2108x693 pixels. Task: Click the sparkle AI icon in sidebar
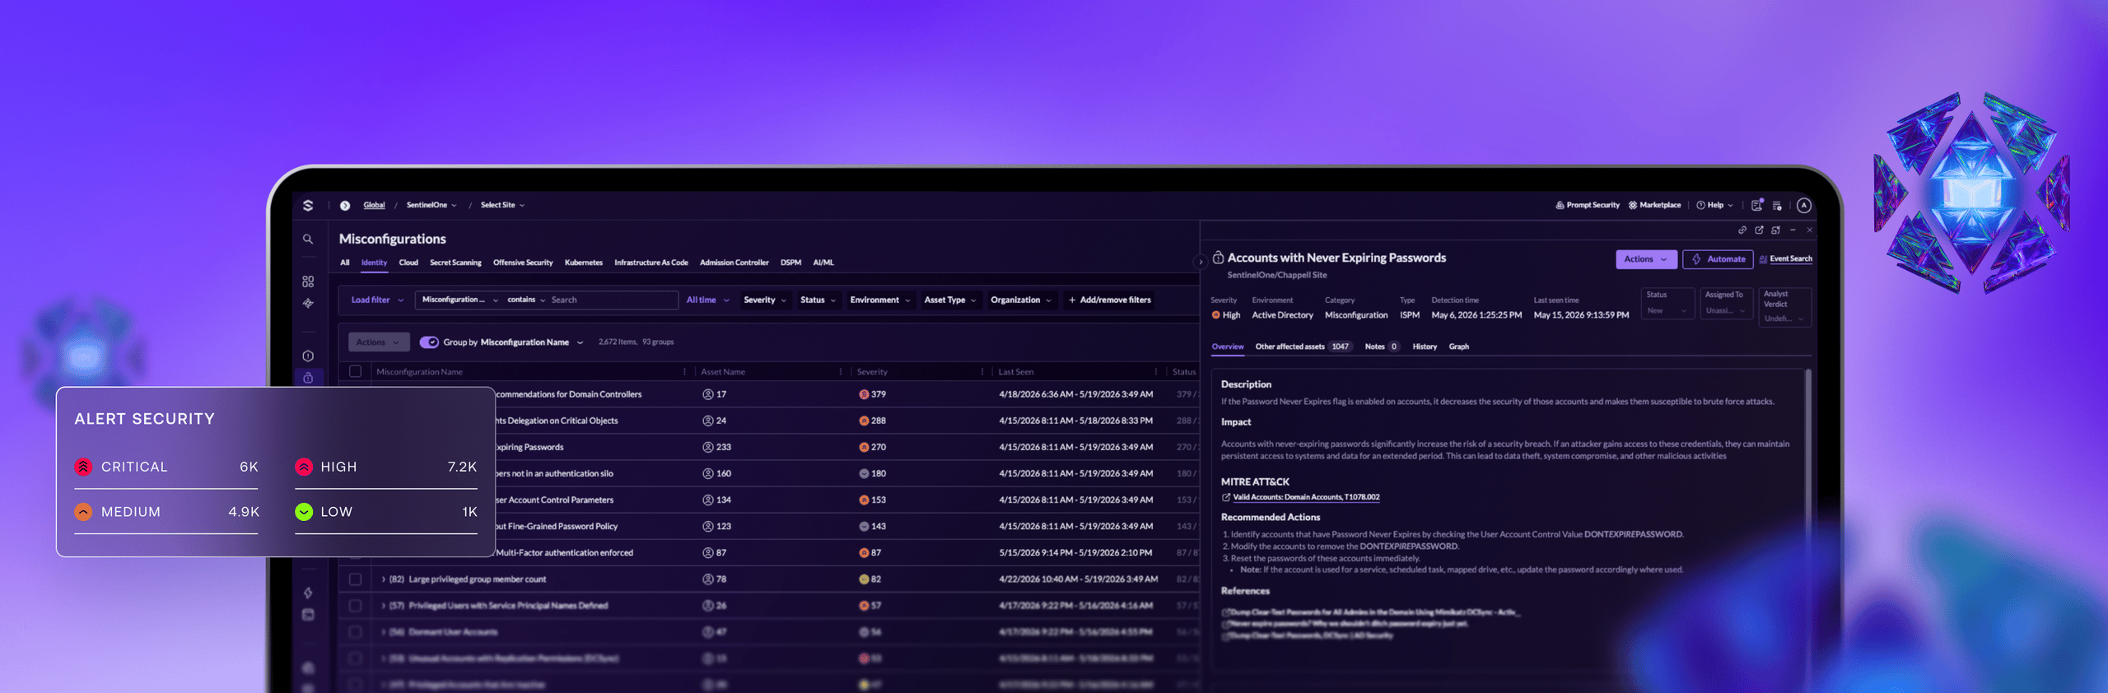[x=308, y=303]
